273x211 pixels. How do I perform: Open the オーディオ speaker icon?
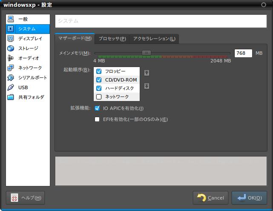11,58
